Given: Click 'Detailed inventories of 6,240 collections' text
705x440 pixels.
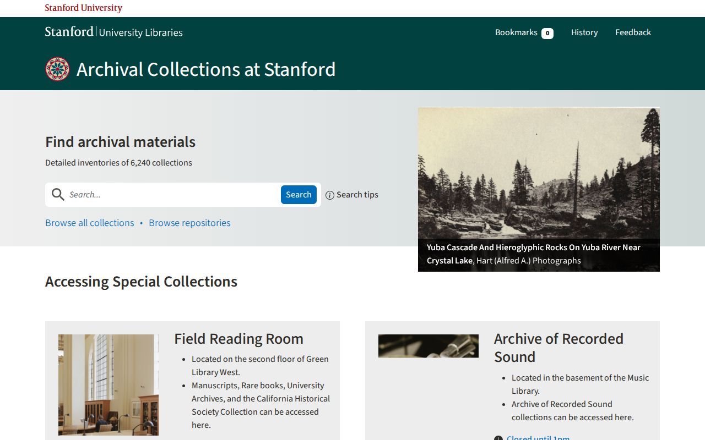Looking at the screenshot, I should click(118, 163).
